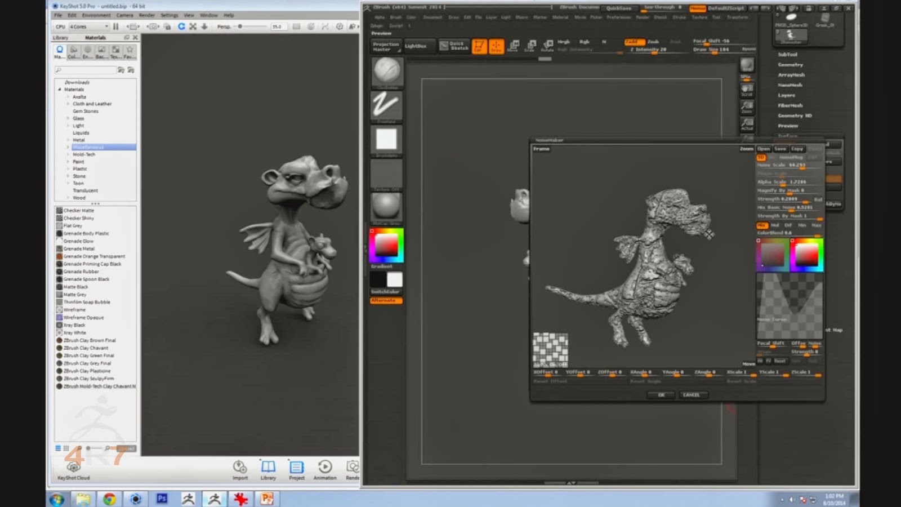Screen dimensions: 901x507
Task: Click the Project icon in KeyShot bottom bar
Action: [x=297, y=470]
